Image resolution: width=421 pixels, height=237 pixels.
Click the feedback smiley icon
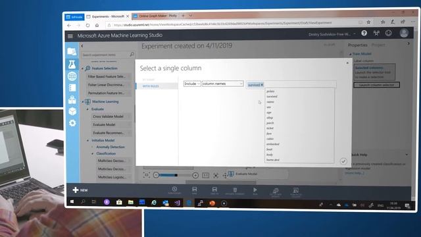pos(388,33)
